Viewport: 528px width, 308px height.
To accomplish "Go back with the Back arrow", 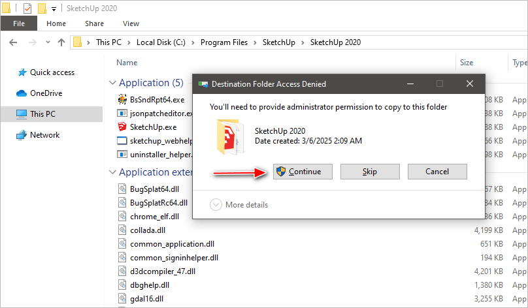I will [x=12, y=42].
